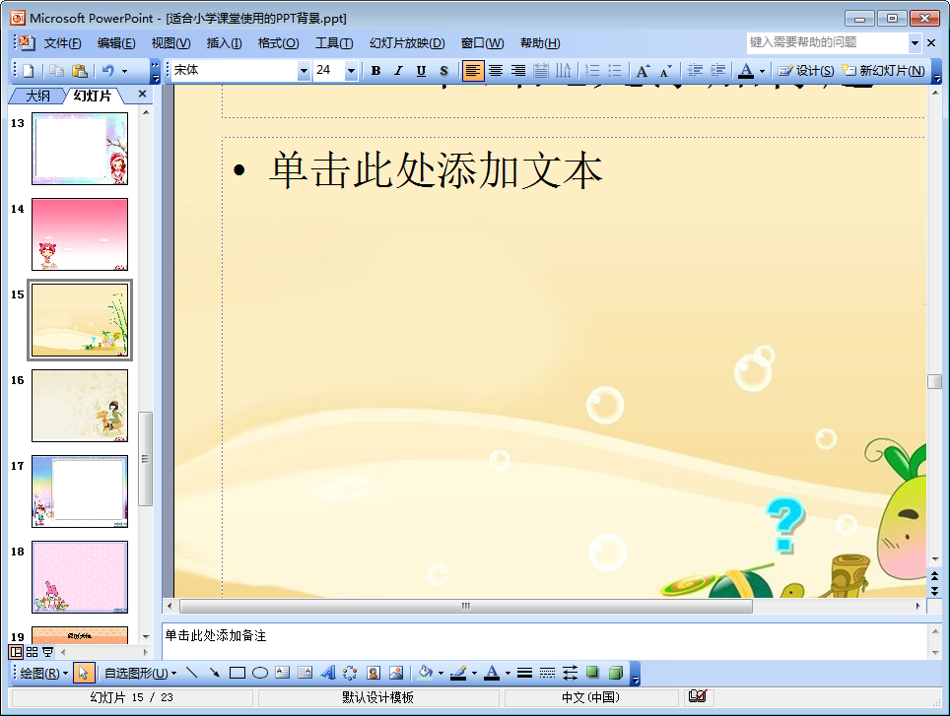The width and height of the screenshot is (950, 716).
Task: Toggle numbered list
Action: click(x=592, y=71)
